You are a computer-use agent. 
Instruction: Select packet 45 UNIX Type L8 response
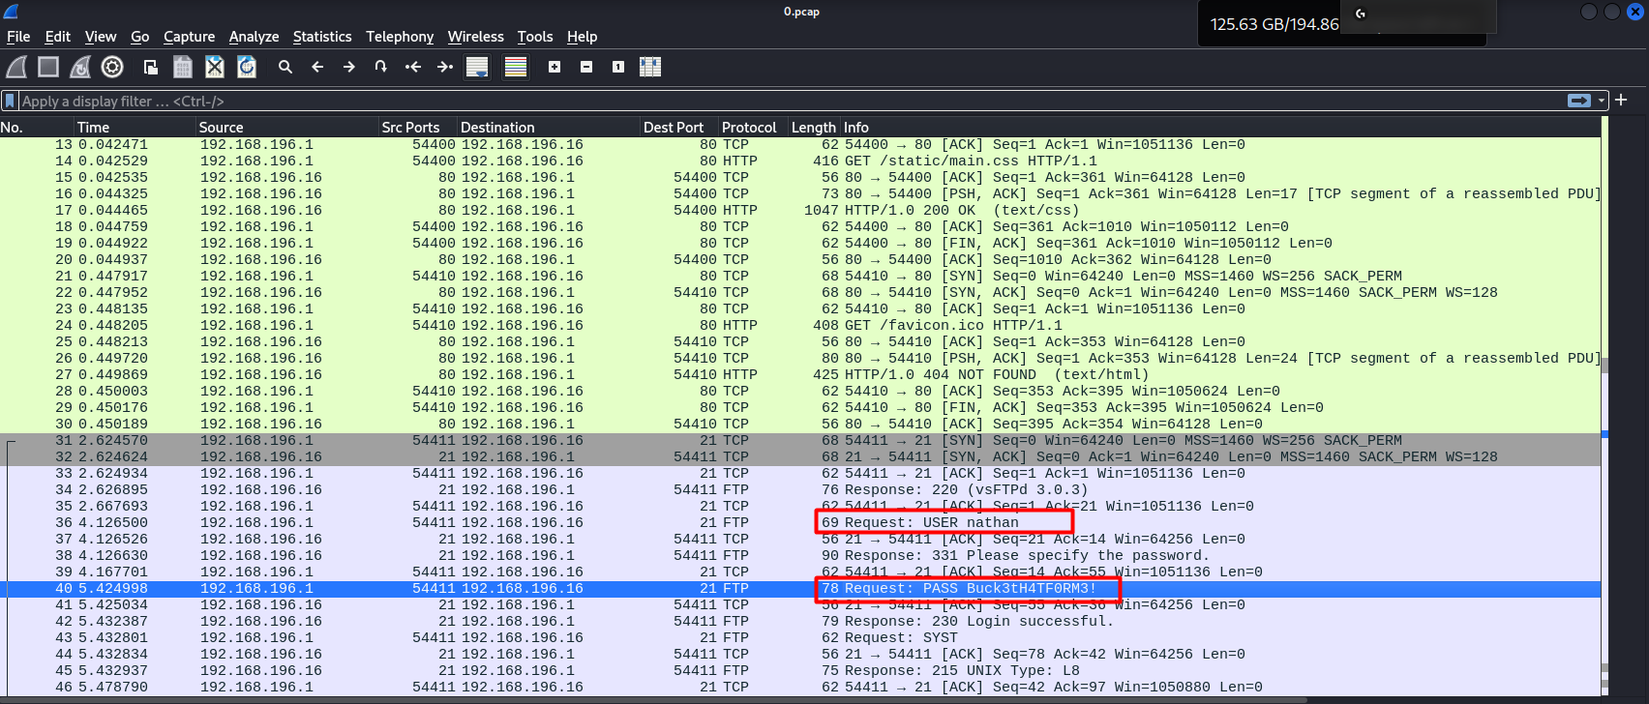pos(800,670)
